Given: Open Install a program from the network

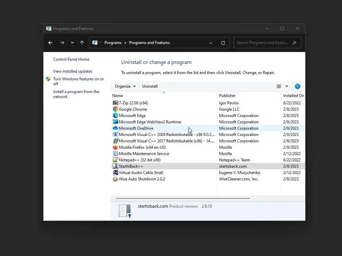Looking at the screenshot, I should coord(76,94).
